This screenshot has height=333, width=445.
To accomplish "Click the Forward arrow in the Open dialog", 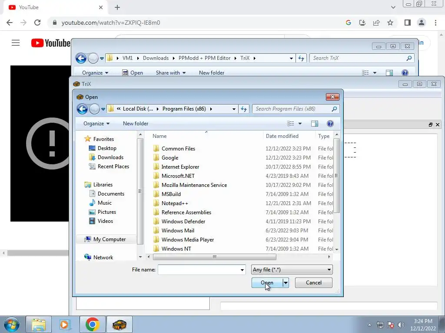I will [94, 109].
